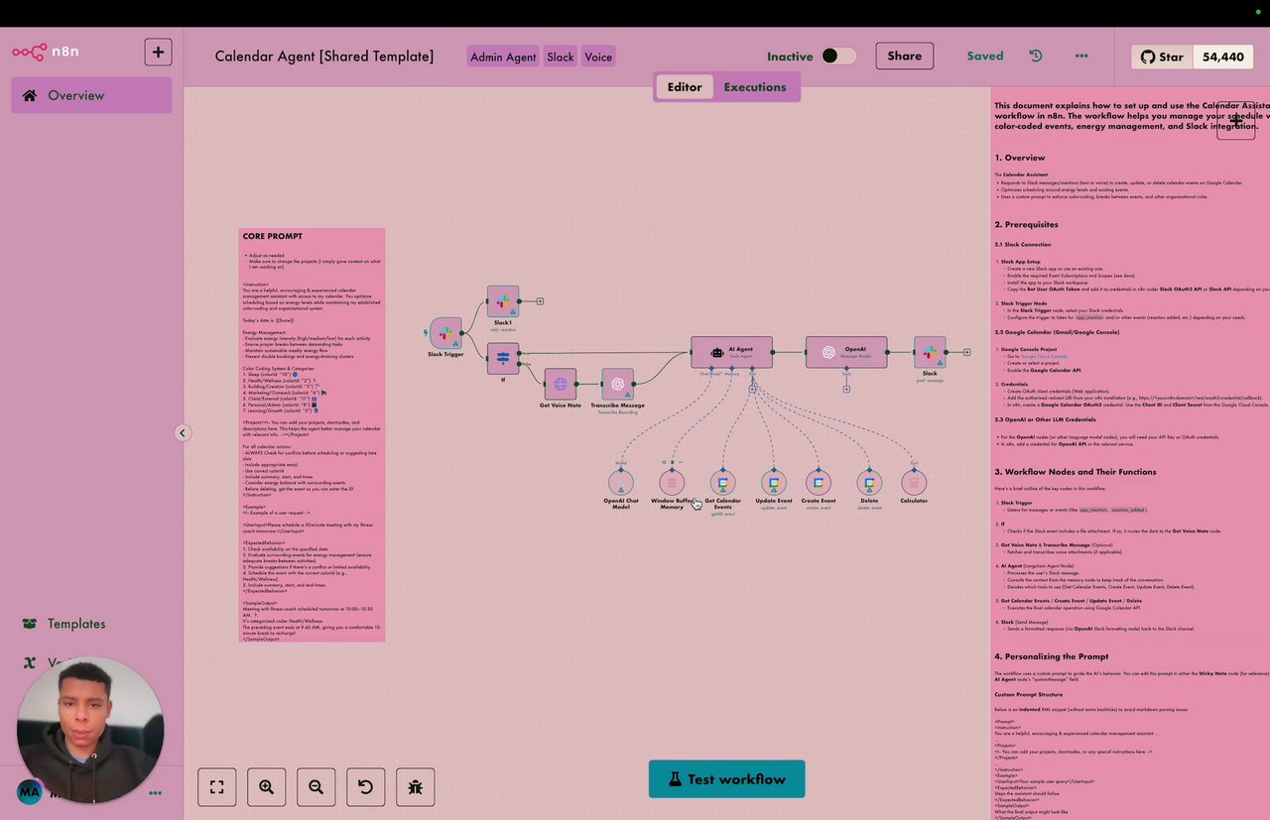Select the Calculator tool node

tap(914, 483)
